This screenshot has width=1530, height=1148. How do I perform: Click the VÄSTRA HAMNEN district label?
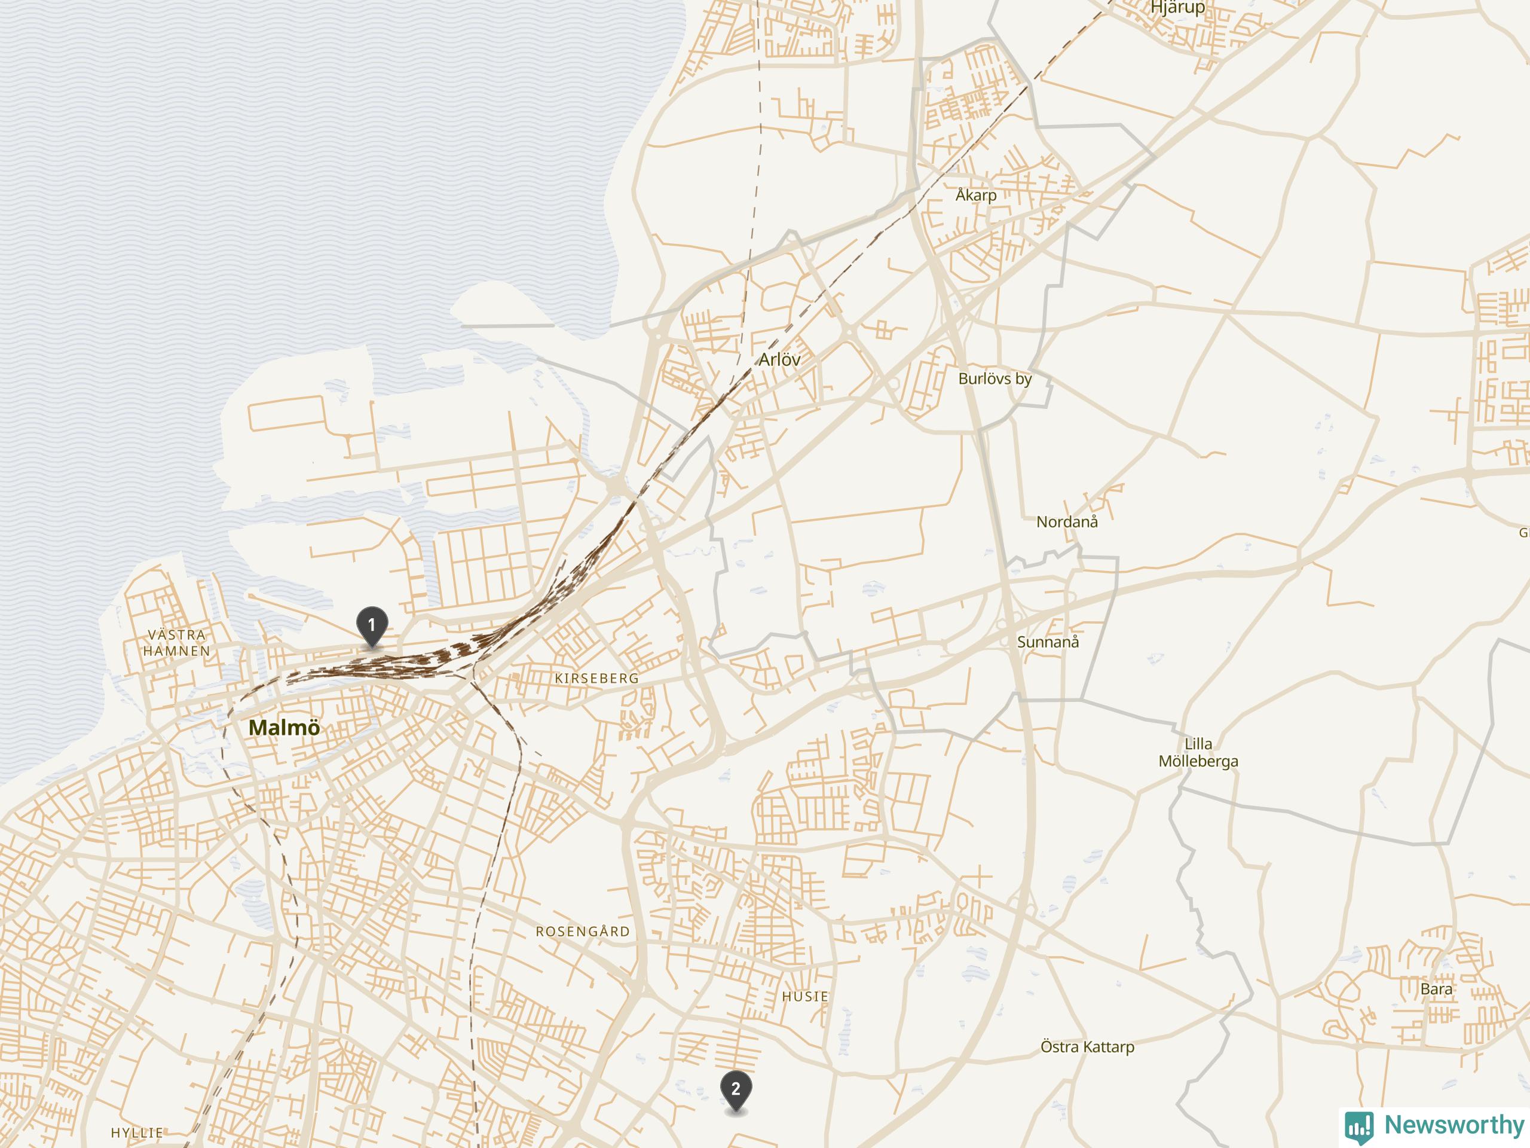tap(177, 643)
